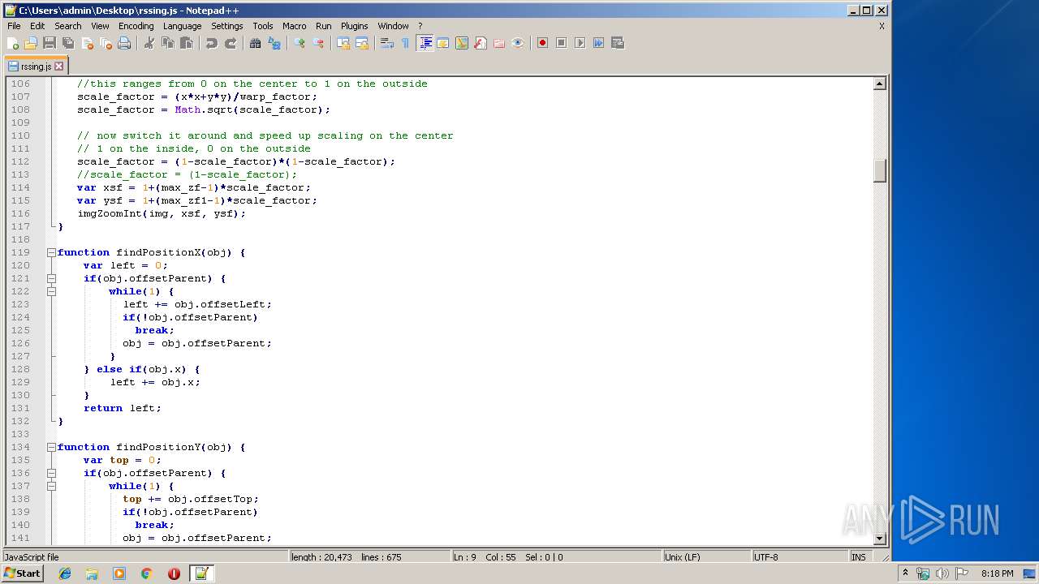
Task: Toggle word wrap in toolbar
Action: coord(387,43)
